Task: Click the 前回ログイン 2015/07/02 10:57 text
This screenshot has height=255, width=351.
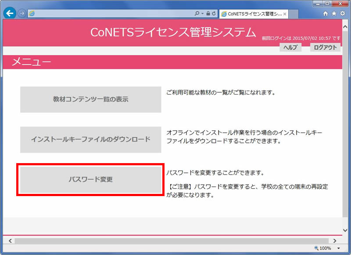Action: pos(301,38)
